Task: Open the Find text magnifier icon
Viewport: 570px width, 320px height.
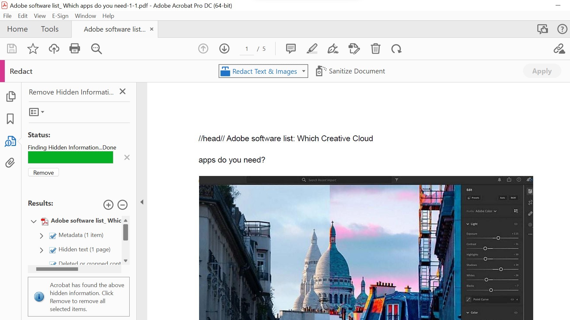Action: (96, 49)
